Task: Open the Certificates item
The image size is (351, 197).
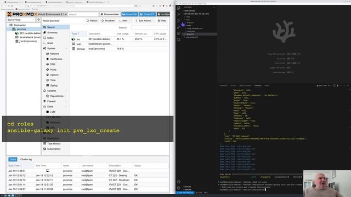Action: coord(56,59)
